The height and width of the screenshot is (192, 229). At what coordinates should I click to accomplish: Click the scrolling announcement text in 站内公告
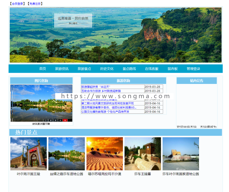point(197,127)
